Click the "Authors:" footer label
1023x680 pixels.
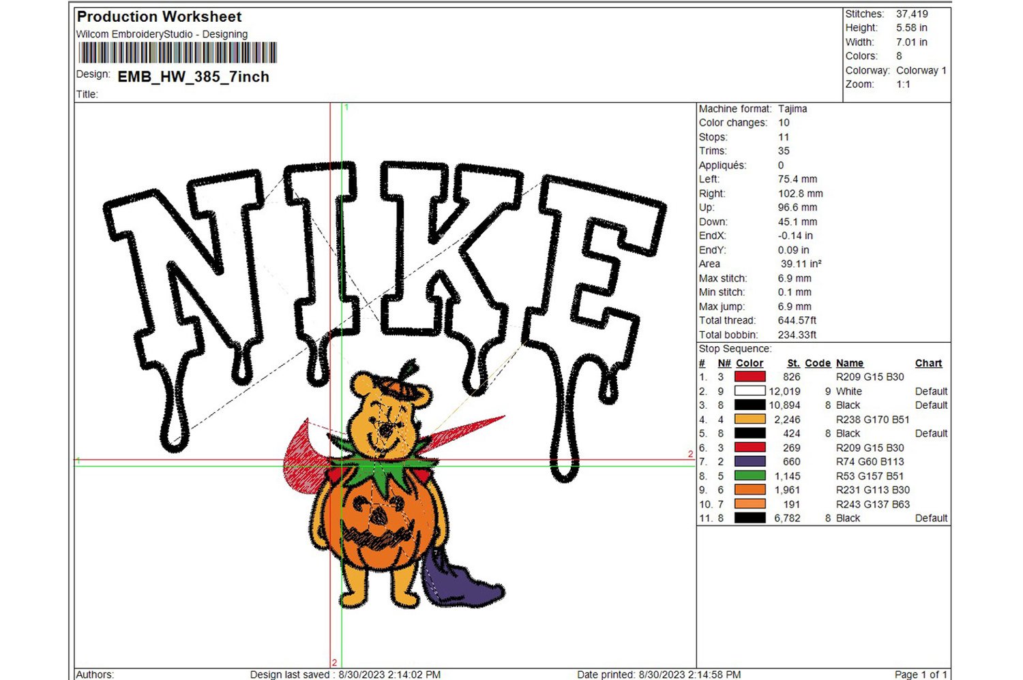coord(95,675)
